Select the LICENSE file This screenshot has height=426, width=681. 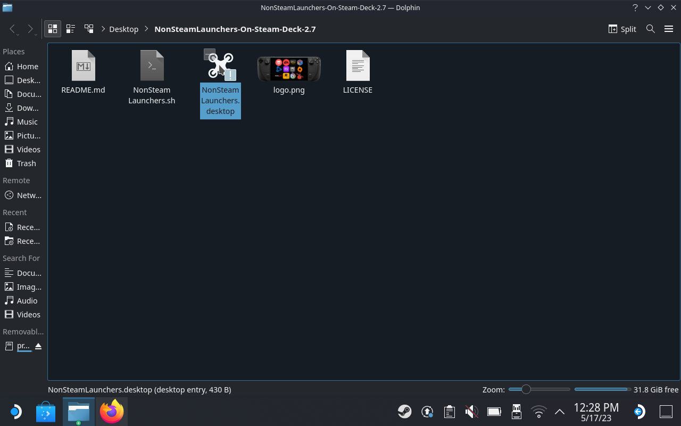tap(358, 73)
